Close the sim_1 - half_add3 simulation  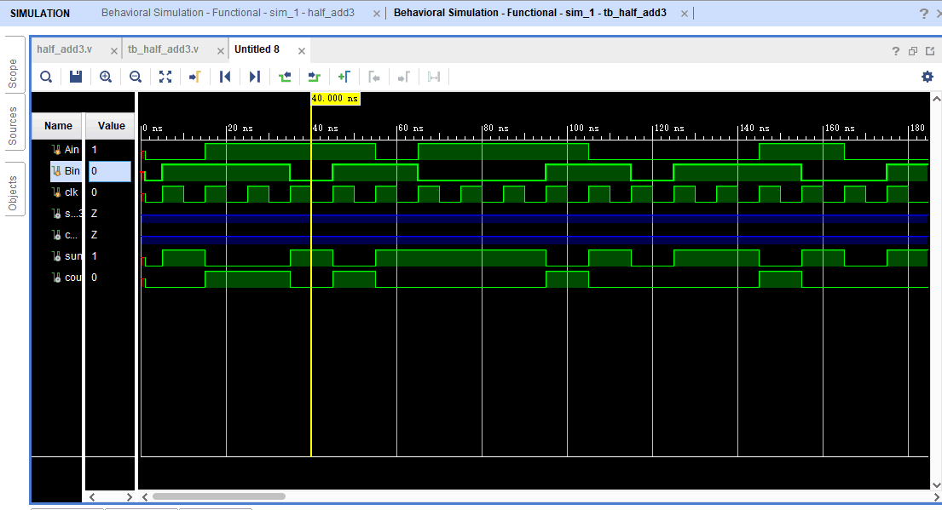[377, 14]
